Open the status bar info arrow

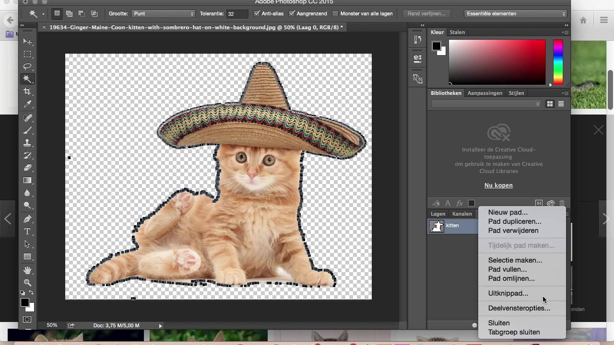[x=161, y=325]
